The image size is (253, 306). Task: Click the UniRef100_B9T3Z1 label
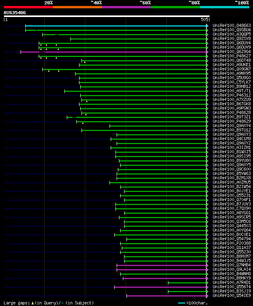[x=232, y=117]
